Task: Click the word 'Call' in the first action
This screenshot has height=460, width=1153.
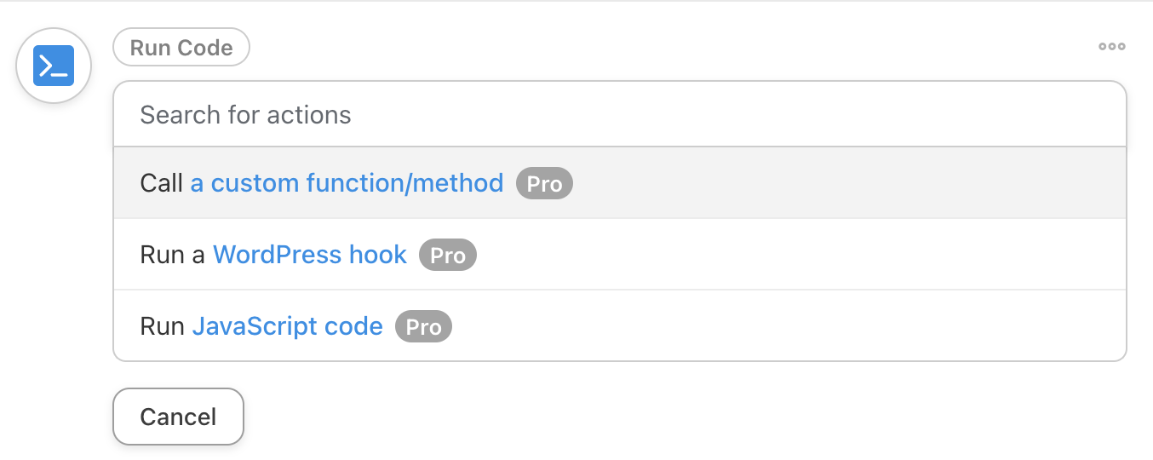Action: click(162, 183)
